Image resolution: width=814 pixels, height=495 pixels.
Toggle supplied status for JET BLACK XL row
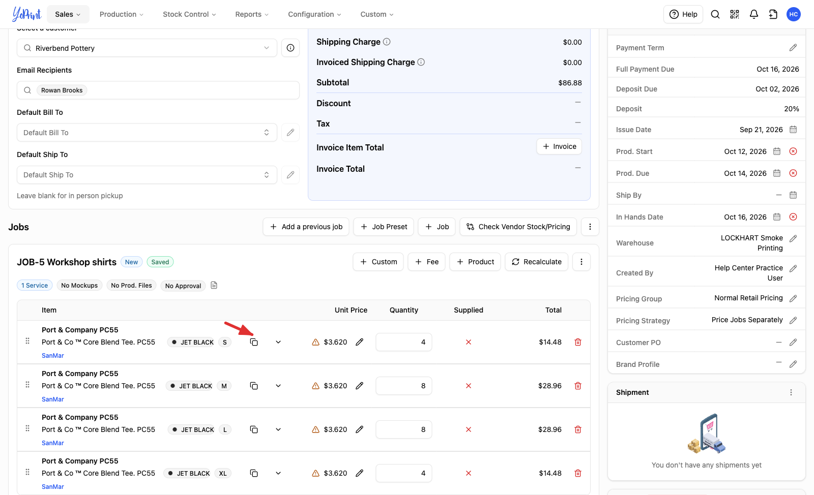pos(469,473)
